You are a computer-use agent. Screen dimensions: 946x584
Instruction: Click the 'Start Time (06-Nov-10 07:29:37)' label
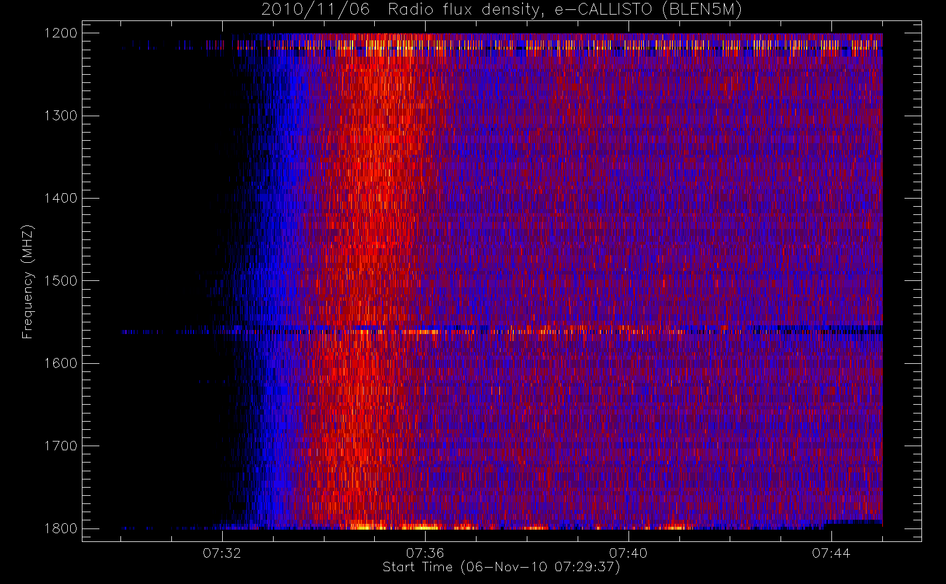tap(501, 567)
